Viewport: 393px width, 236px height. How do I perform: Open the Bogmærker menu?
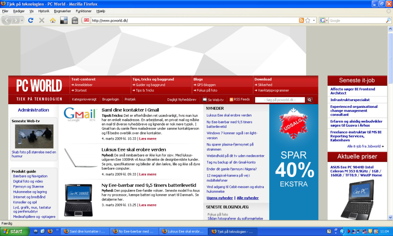coord(62,11)
